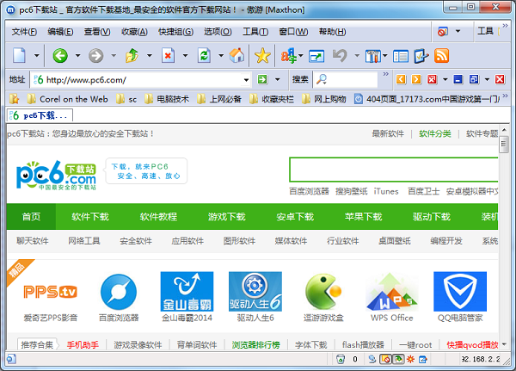Click the 手机助手 red link

(x=83, y=345)
